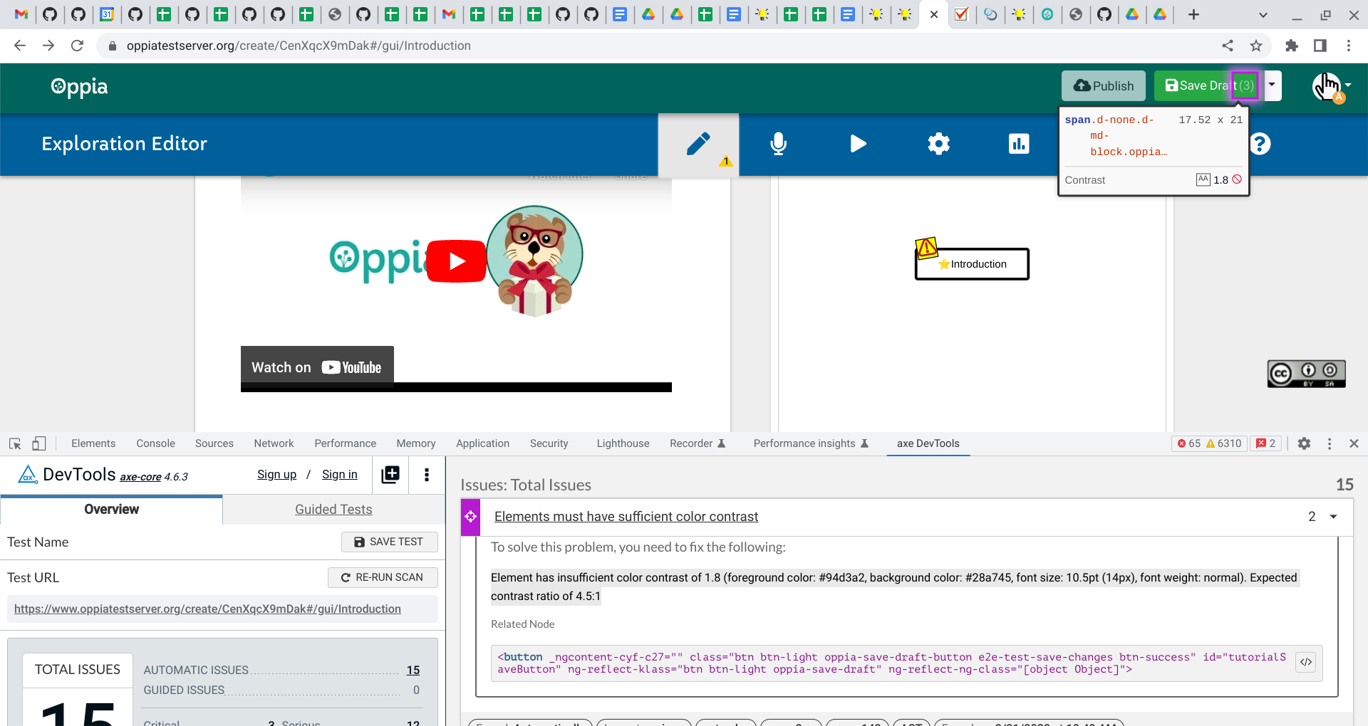Open the exploration preview play tab
The width and height of the screenshot is (1368, 726).
click(x=858, y=144)
